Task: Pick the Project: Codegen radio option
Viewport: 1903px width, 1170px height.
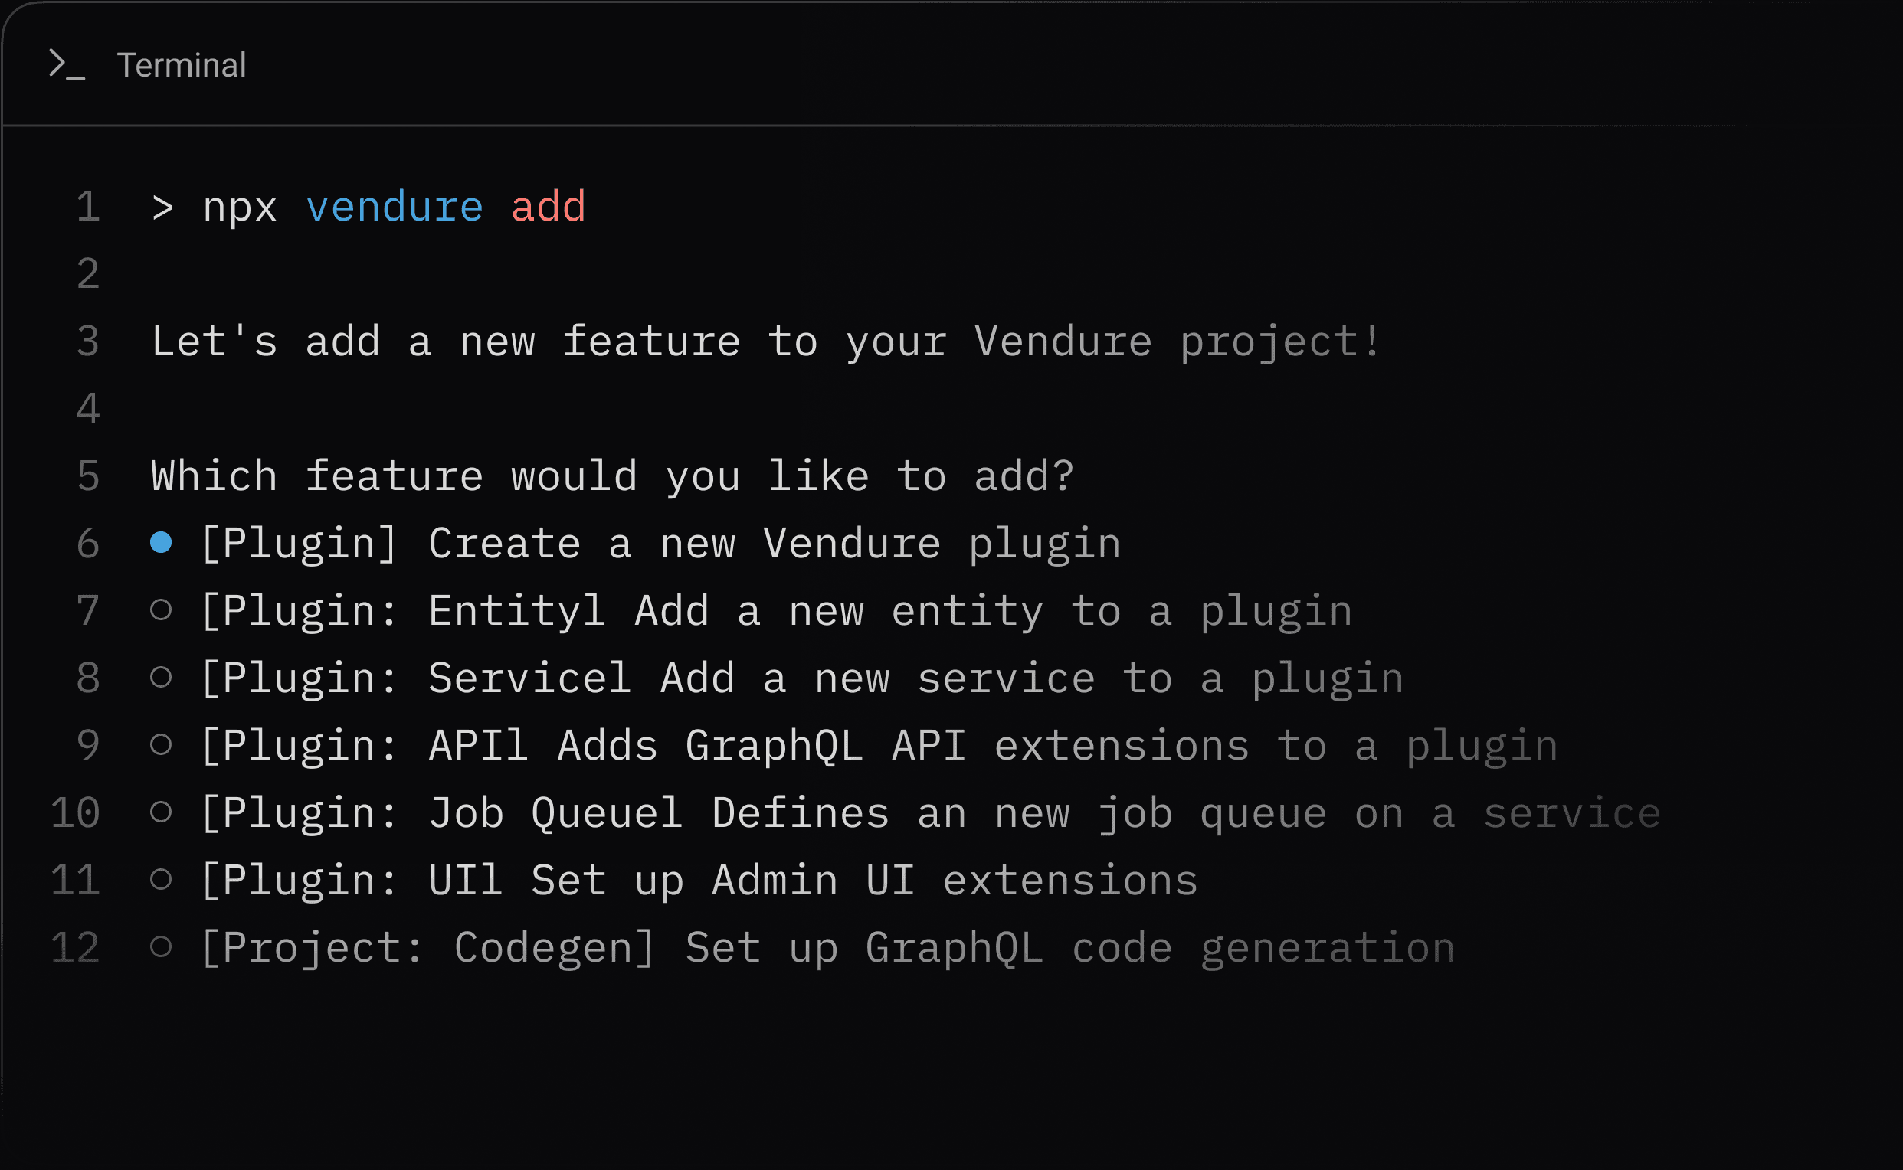Action: 161,946
